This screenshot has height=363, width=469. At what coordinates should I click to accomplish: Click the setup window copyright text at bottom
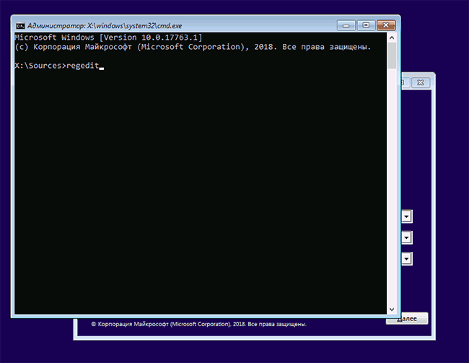(198, 325)
